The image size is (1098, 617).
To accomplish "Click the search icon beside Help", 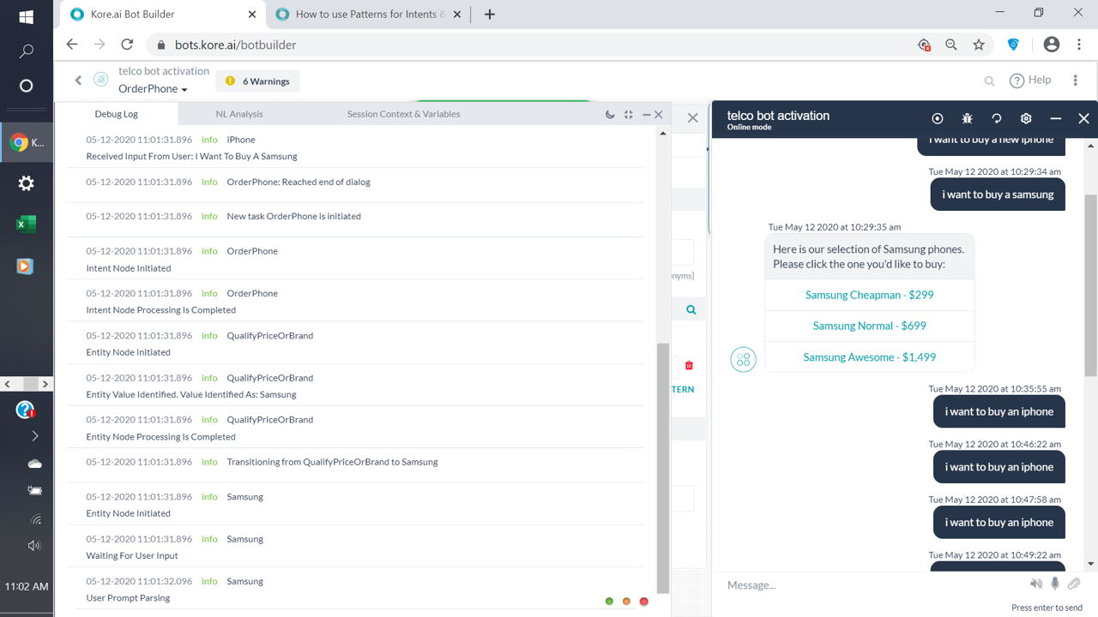I will point(989,81).
